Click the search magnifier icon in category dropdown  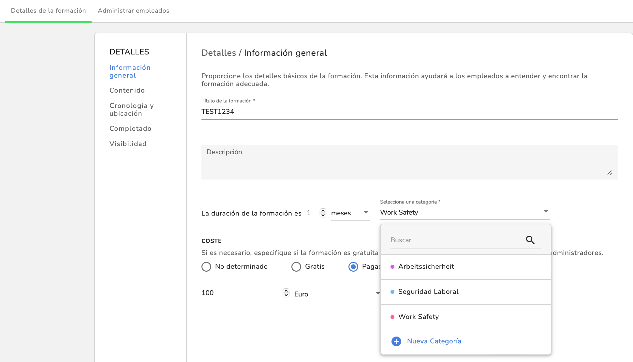pyautogui.click(x=530, y=240)
